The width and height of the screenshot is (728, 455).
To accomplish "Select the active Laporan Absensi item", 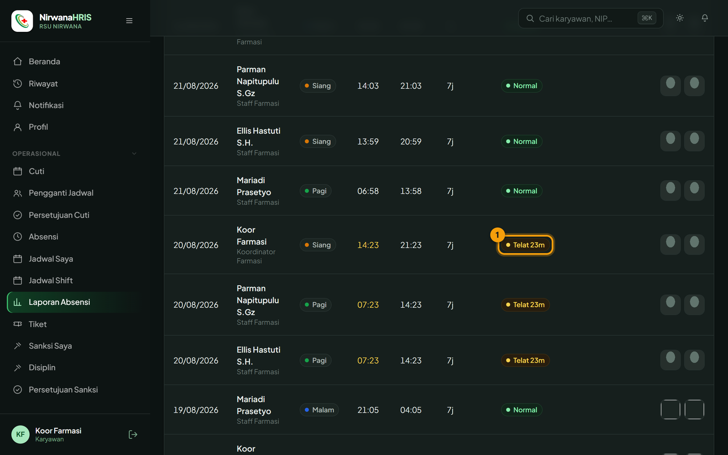I will click(x=75, y=302).
